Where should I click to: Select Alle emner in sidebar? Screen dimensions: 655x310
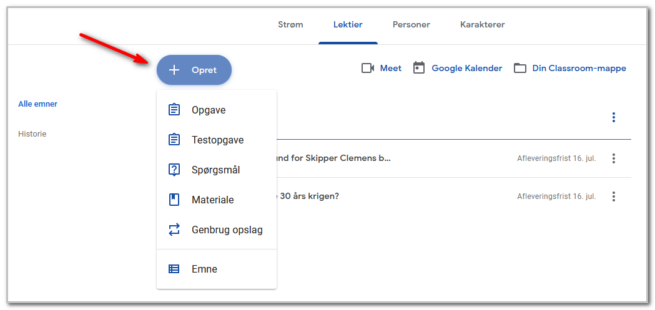(37, 104)
